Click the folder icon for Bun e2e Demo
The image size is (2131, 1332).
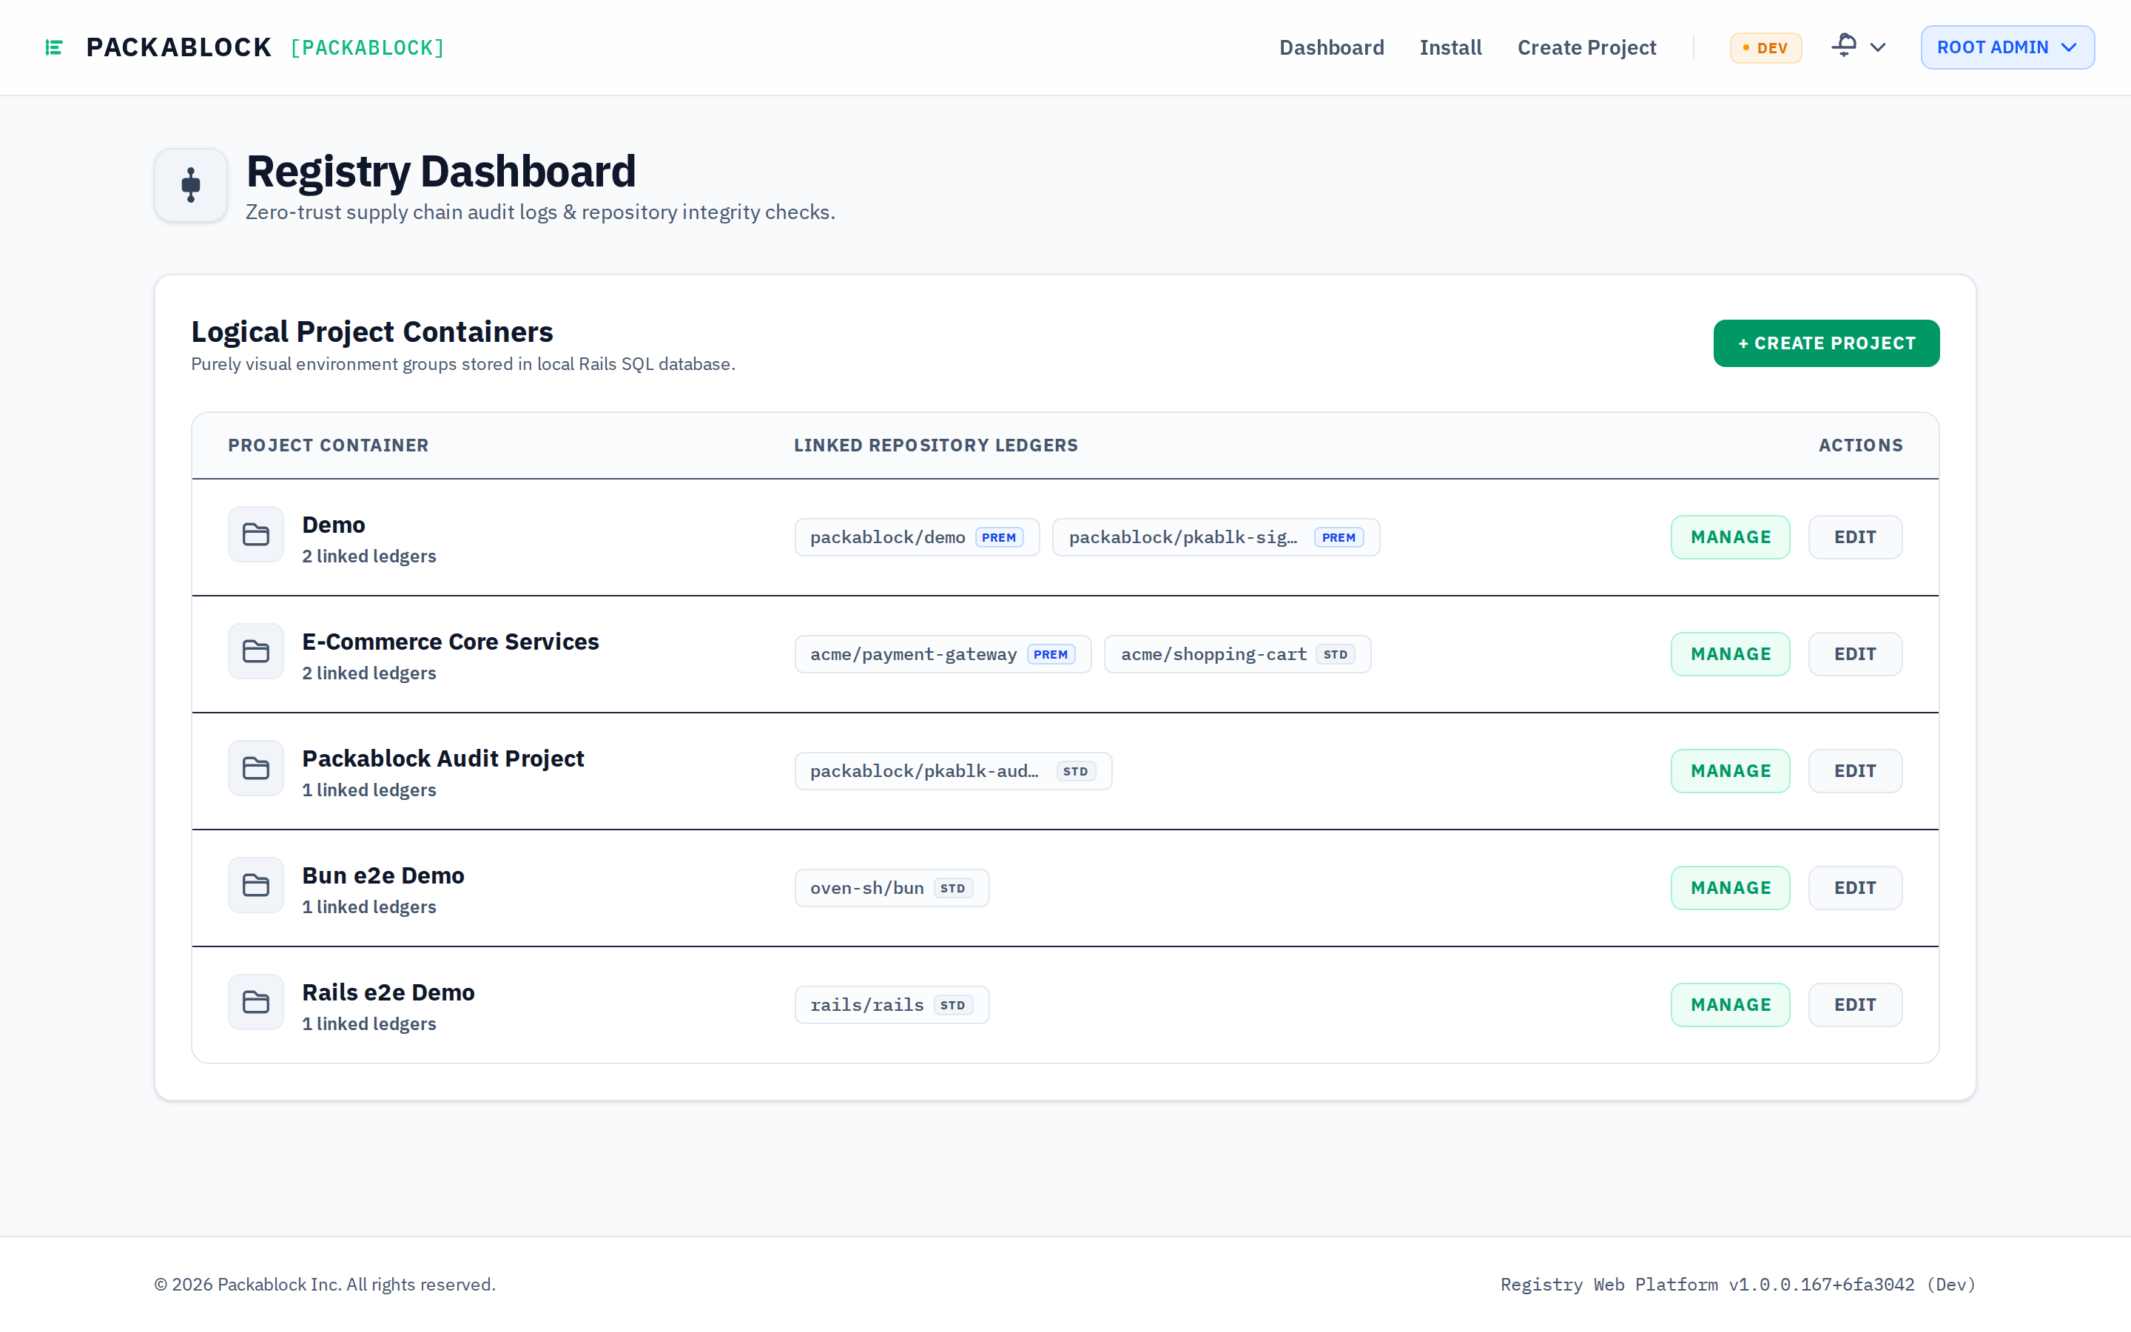256,885
